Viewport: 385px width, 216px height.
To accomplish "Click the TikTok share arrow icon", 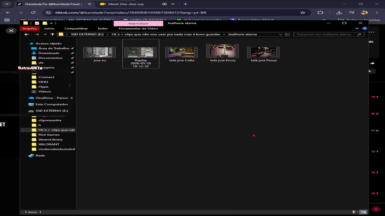I will pyautogui.click(x=372, y=63).
